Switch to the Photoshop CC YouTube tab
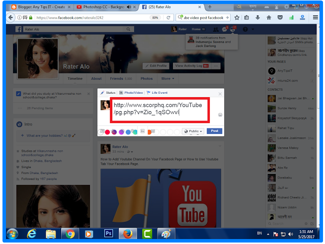The width and height of the screenshot is (325, 244). (104, 7)
